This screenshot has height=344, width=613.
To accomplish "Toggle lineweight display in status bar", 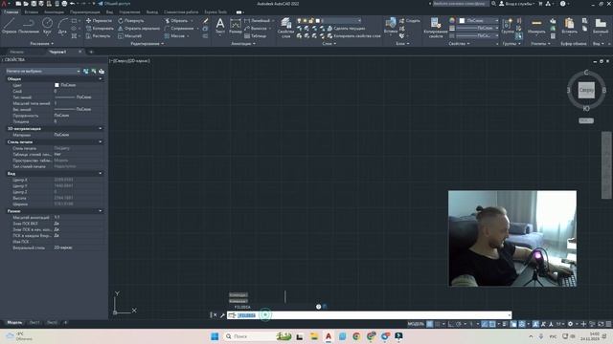I will [x=505, y=324].
